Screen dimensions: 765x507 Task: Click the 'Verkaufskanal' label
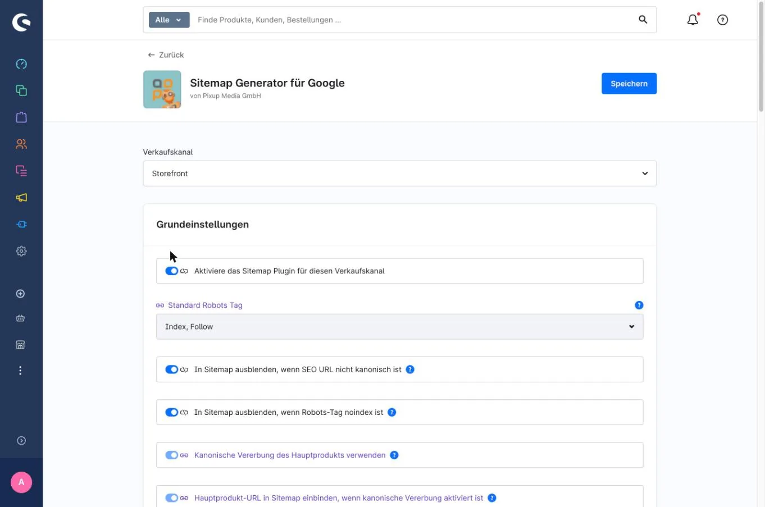168,152
